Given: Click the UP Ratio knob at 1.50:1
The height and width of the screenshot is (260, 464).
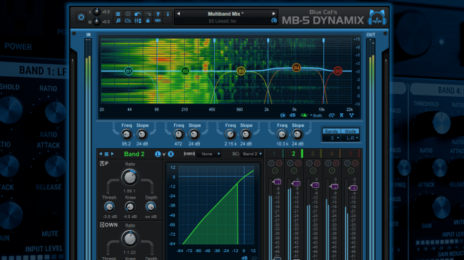Looking at the screenshot, I should pos(130,177).
